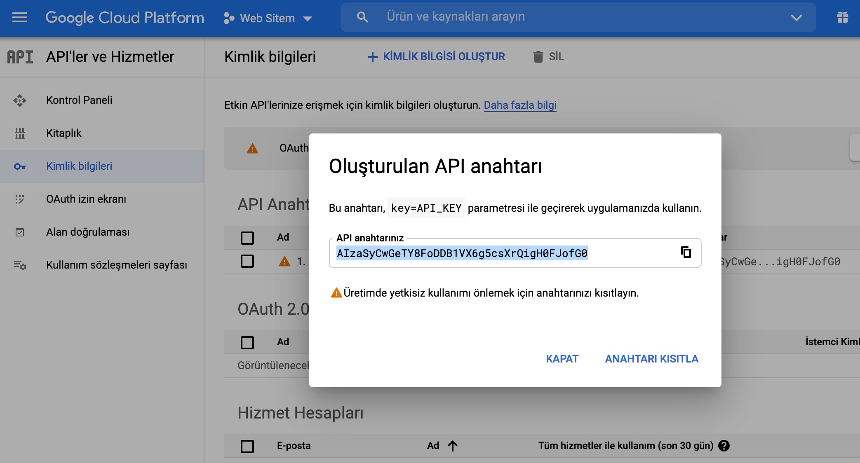Sort by Ad arrow in Hizmet Hesapları

(453, 446)
